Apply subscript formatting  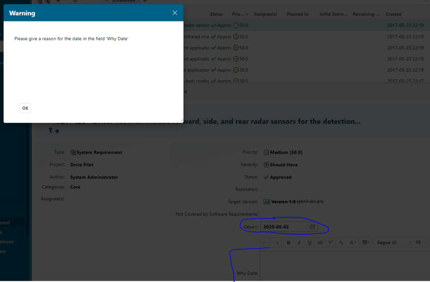click(x=341, y=243)
